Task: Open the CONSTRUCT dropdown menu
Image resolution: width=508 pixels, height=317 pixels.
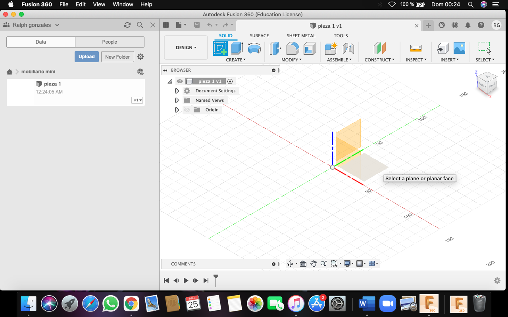Action: [379, 60]
